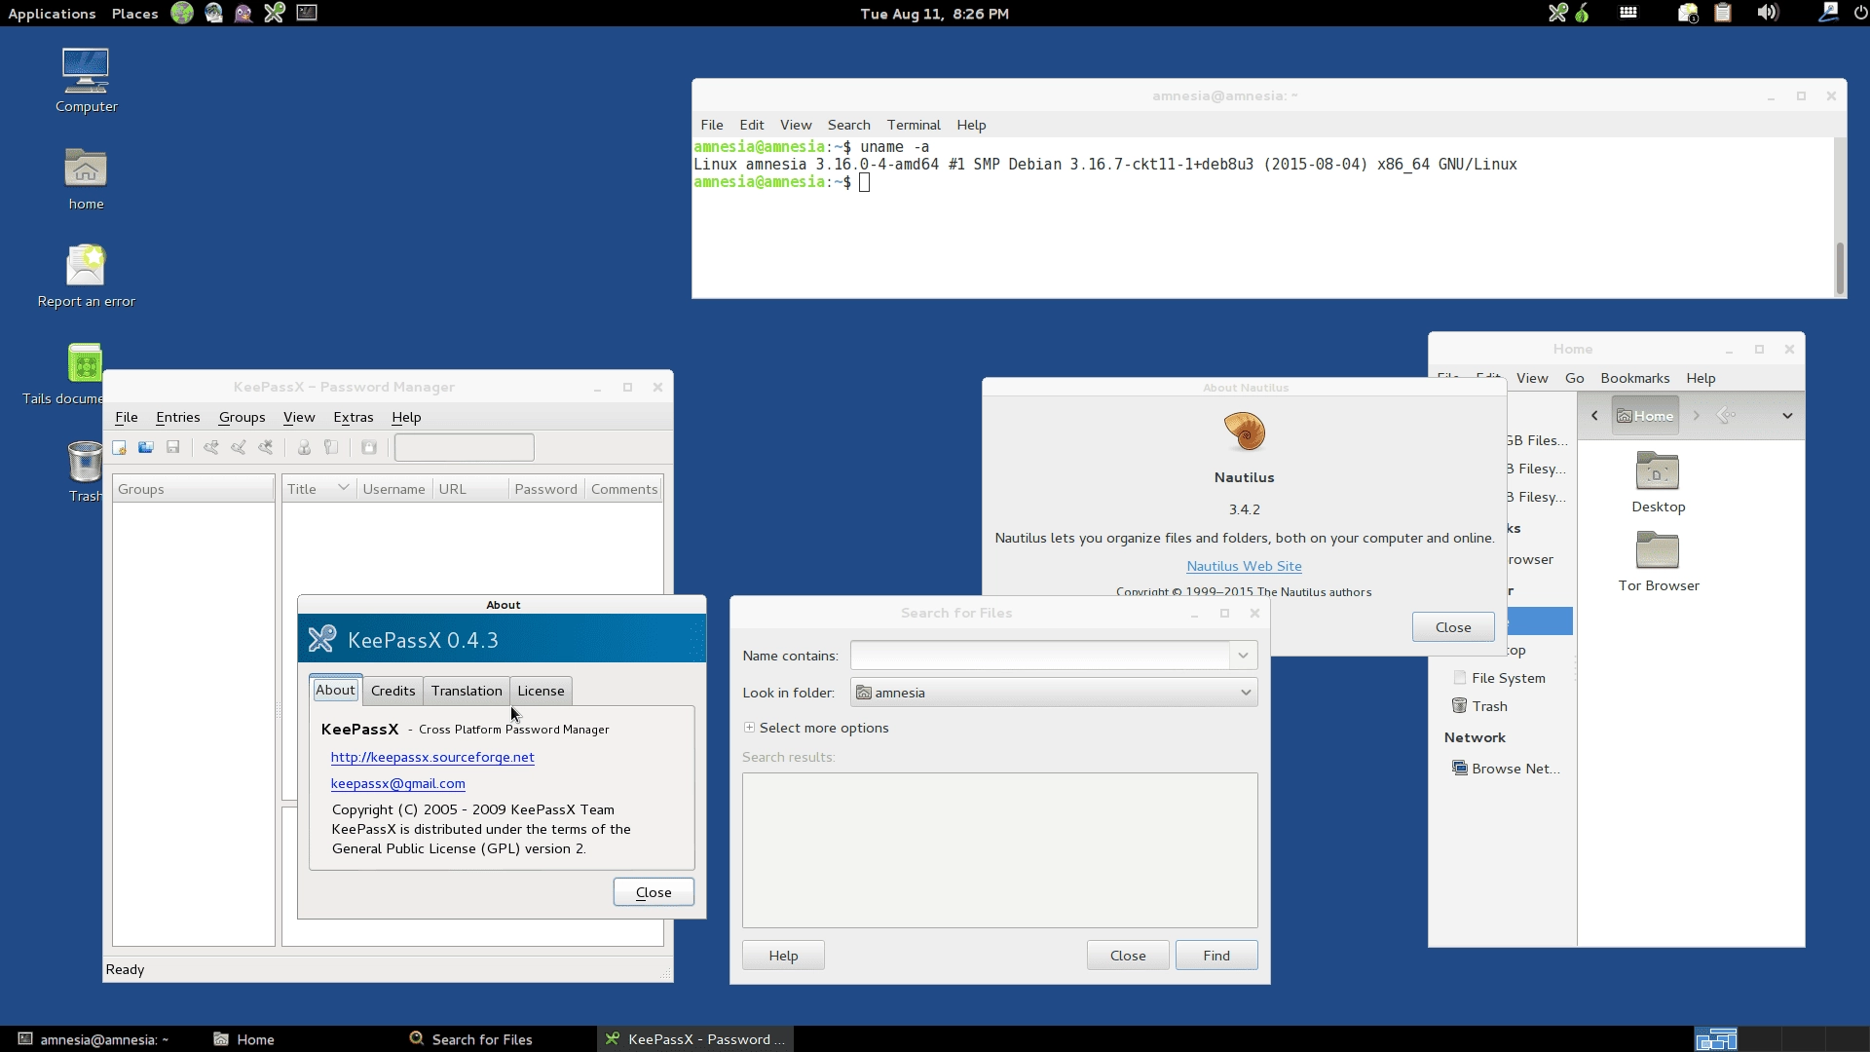
Task: Open the Nautilus Web Site link
Action: (x=1244, y=566)
